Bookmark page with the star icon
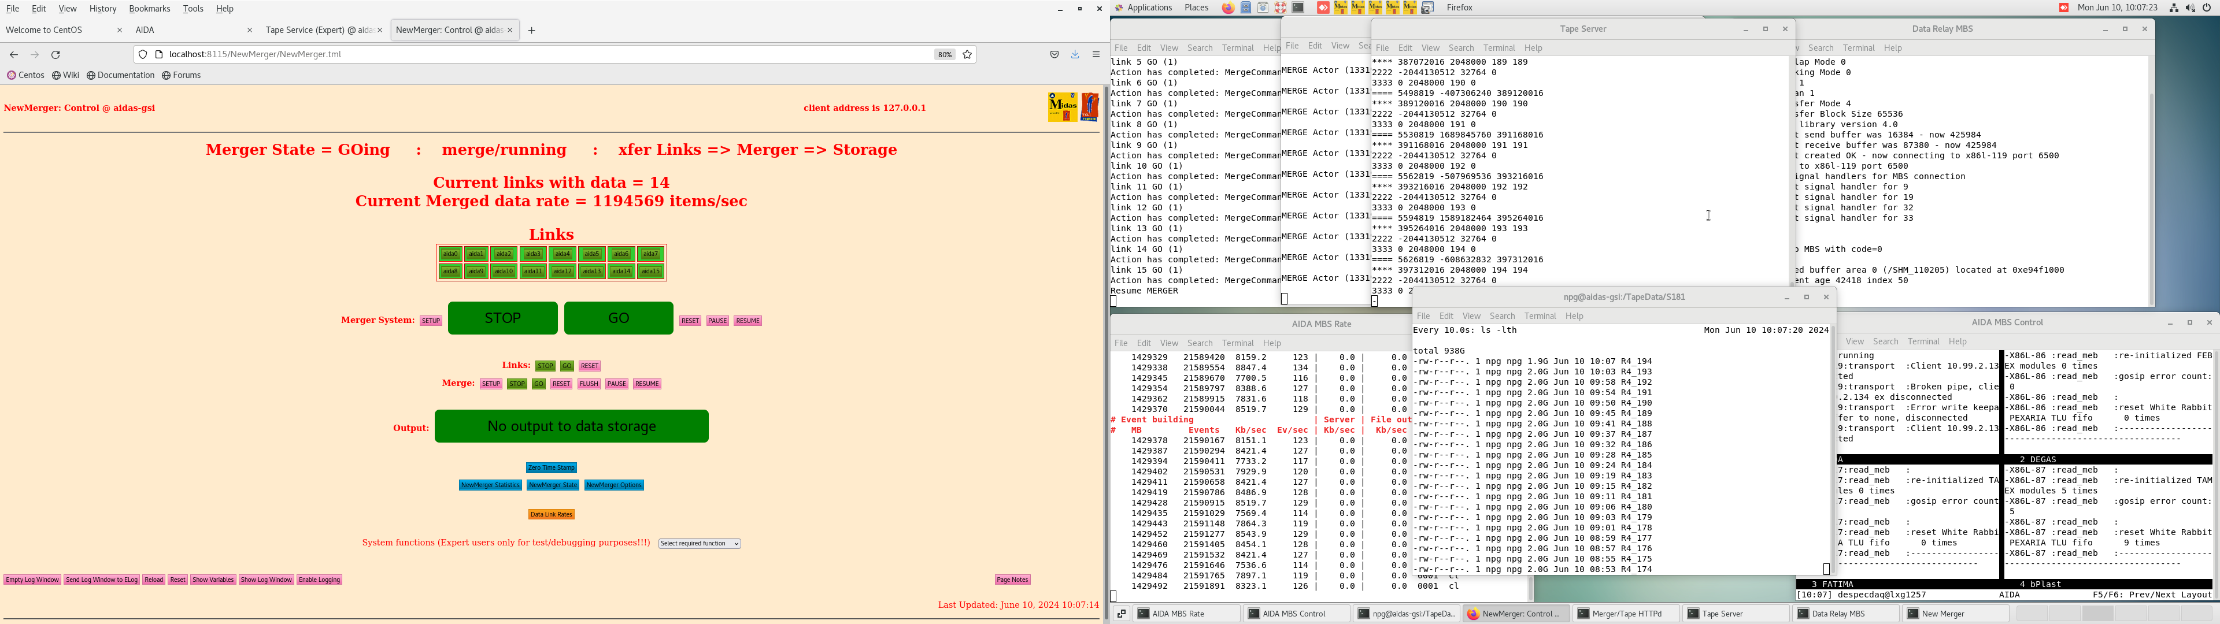 (x=967, y=54)
